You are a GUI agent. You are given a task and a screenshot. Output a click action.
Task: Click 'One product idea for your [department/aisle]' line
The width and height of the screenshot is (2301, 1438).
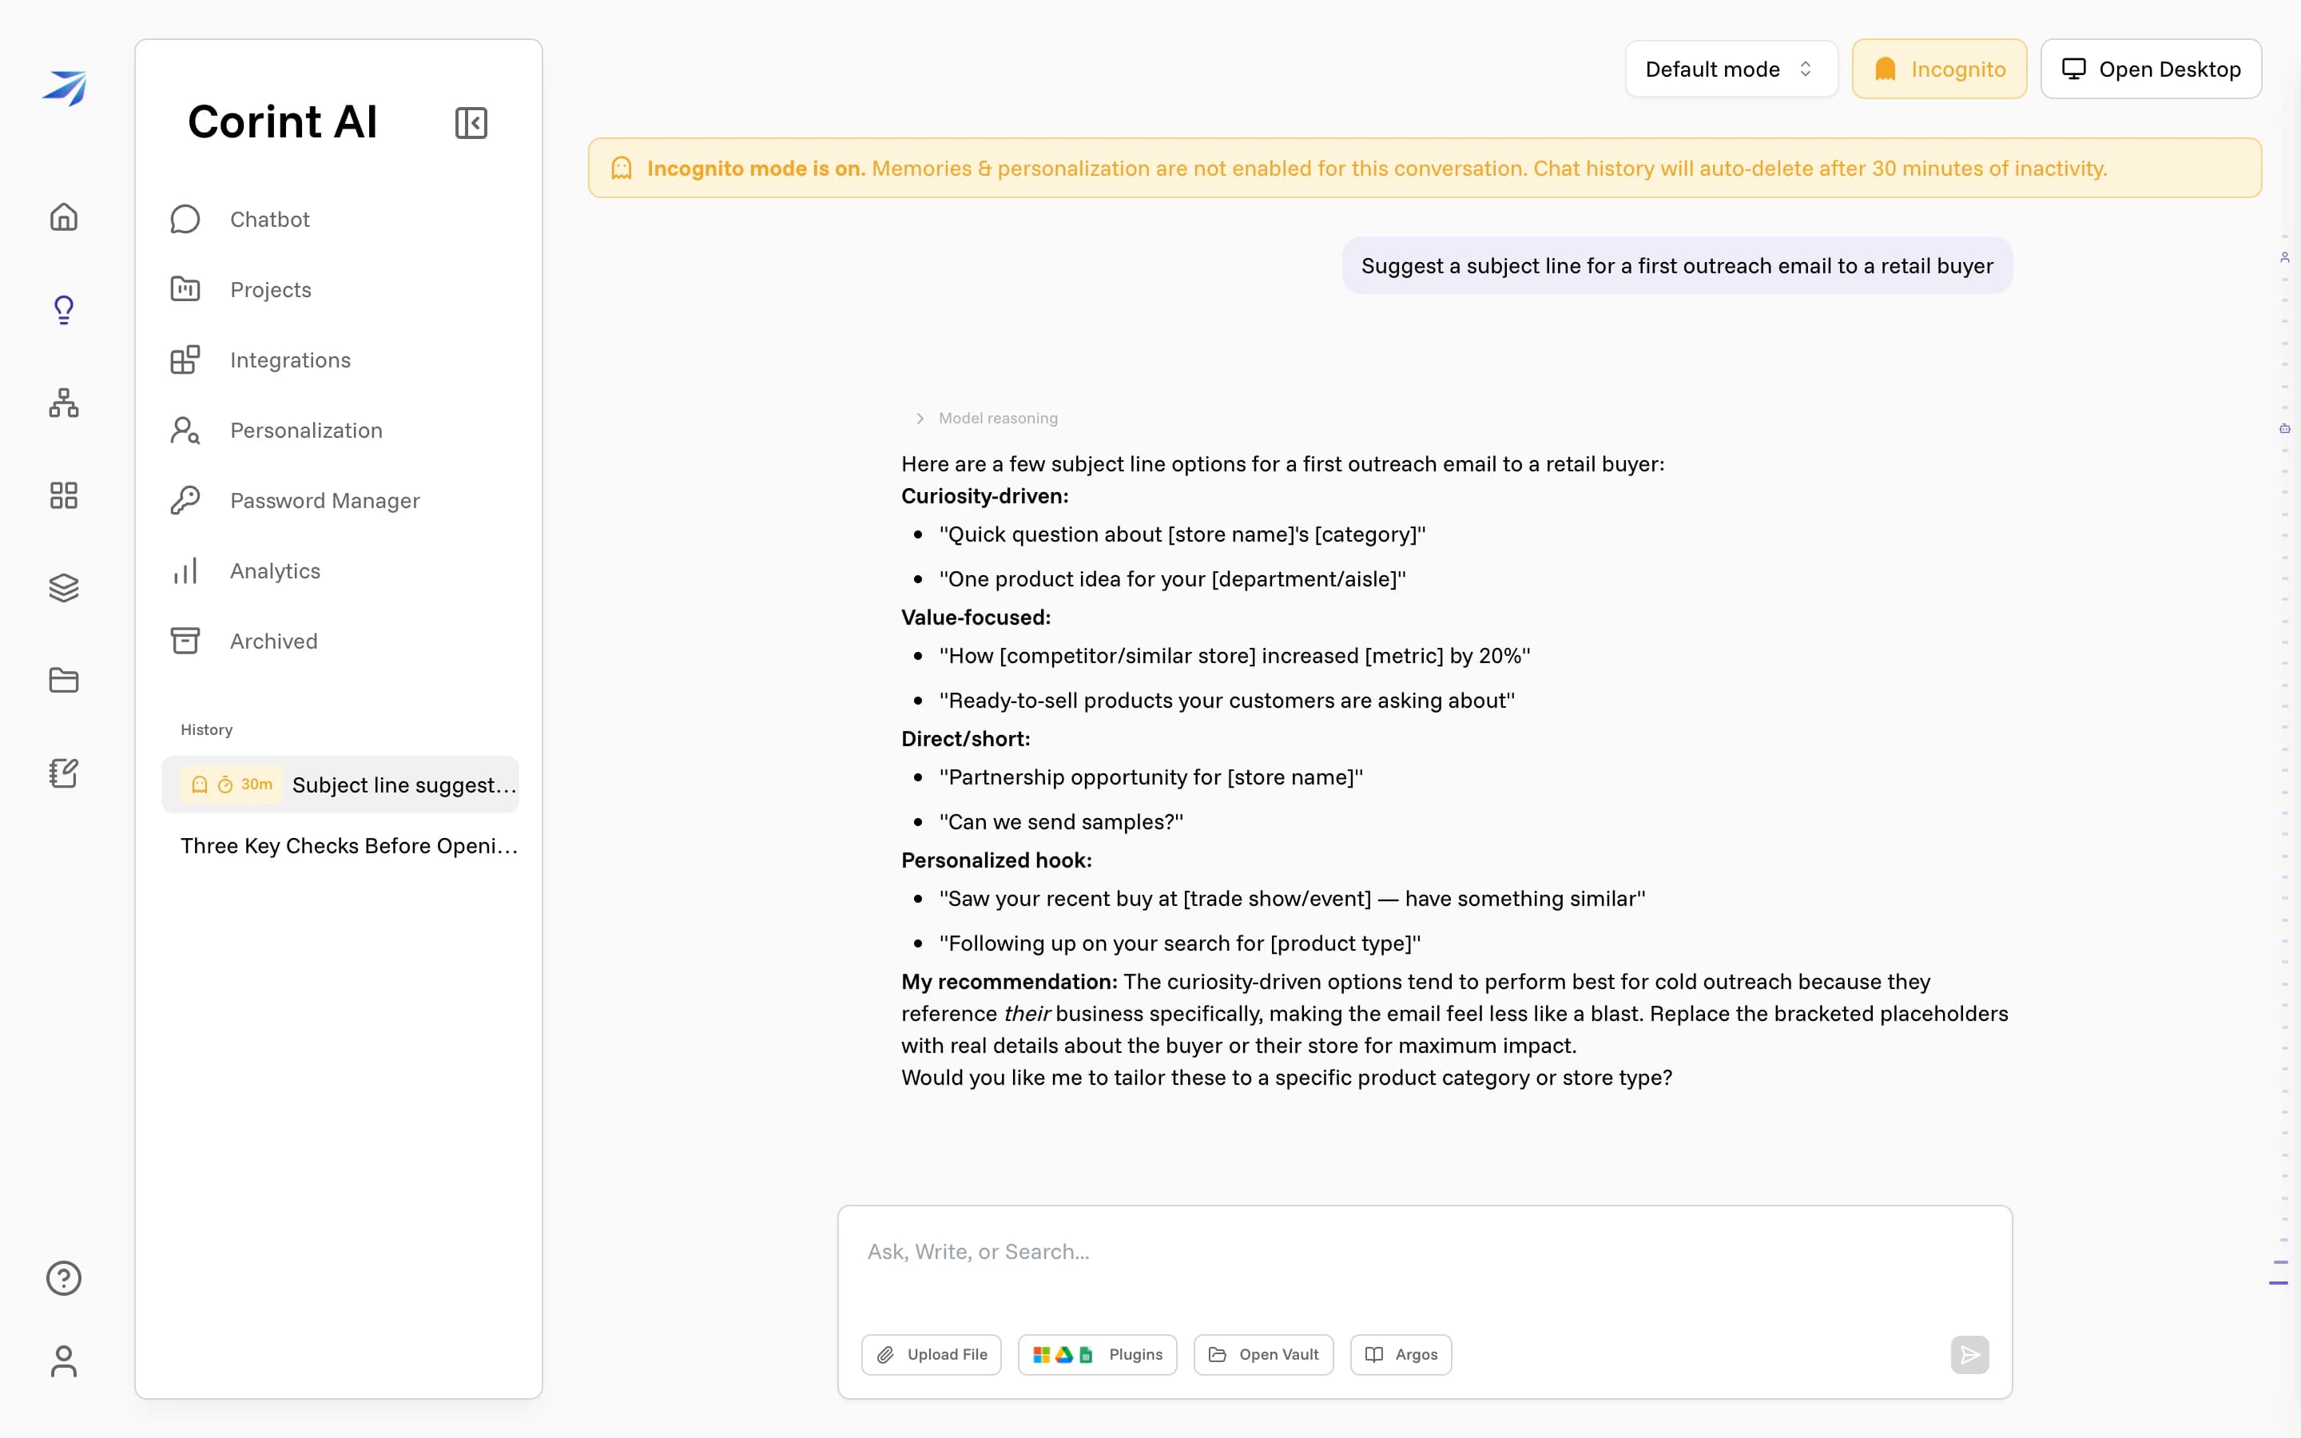pos(1172,579)
